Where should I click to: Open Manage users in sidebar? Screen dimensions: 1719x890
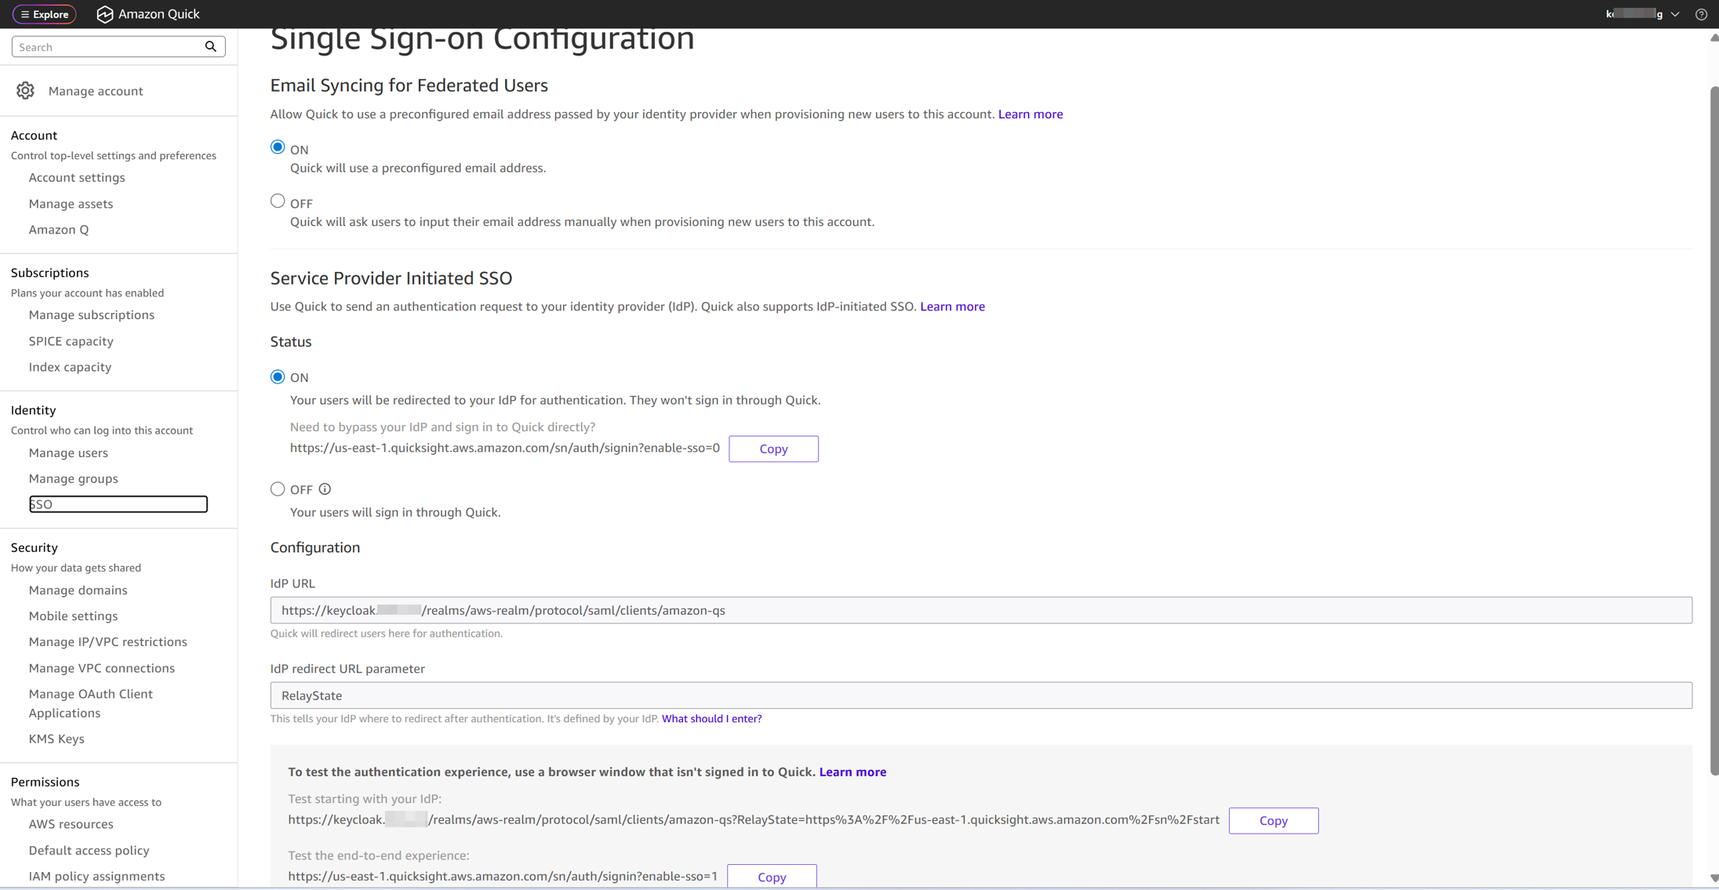click(68, 453)
